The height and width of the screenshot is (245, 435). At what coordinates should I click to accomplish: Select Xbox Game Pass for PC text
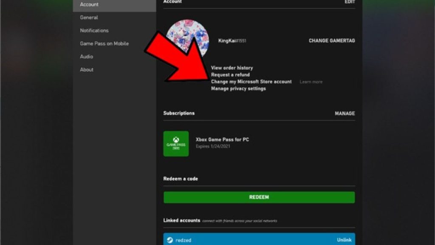[x=222, y=140]
